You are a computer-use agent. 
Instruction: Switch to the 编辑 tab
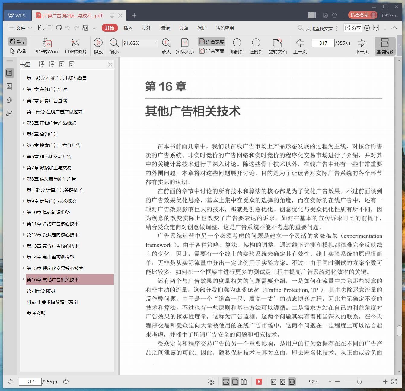(x=165, y=28)
